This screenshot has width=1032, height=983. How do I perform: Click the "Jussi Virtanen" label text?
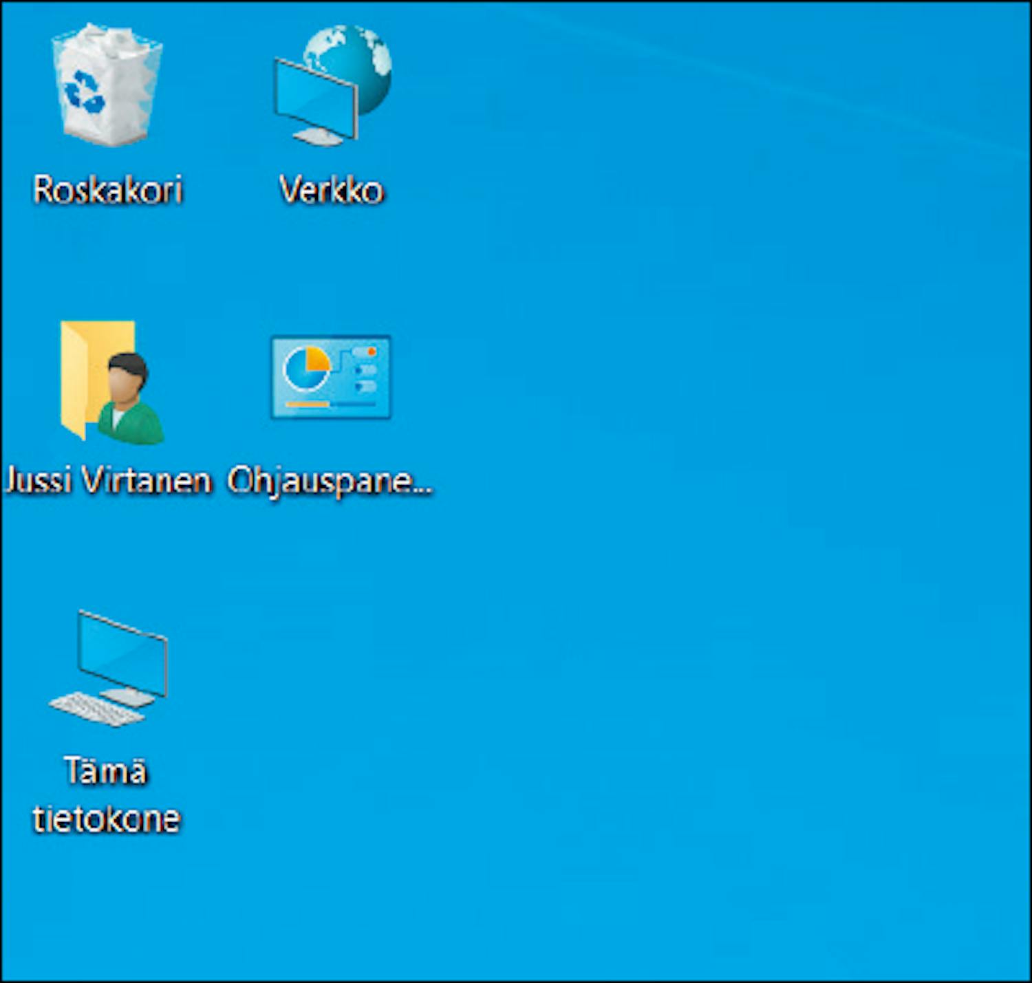point(108,480)
